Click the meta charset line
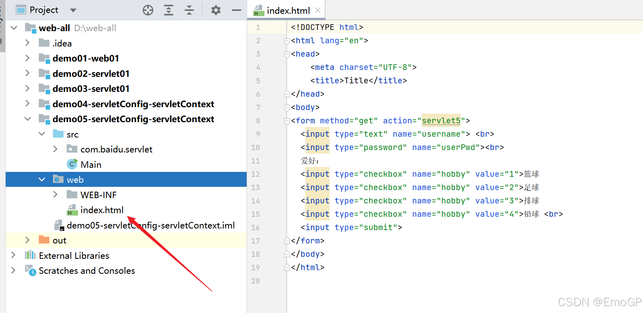 point(364,67)
